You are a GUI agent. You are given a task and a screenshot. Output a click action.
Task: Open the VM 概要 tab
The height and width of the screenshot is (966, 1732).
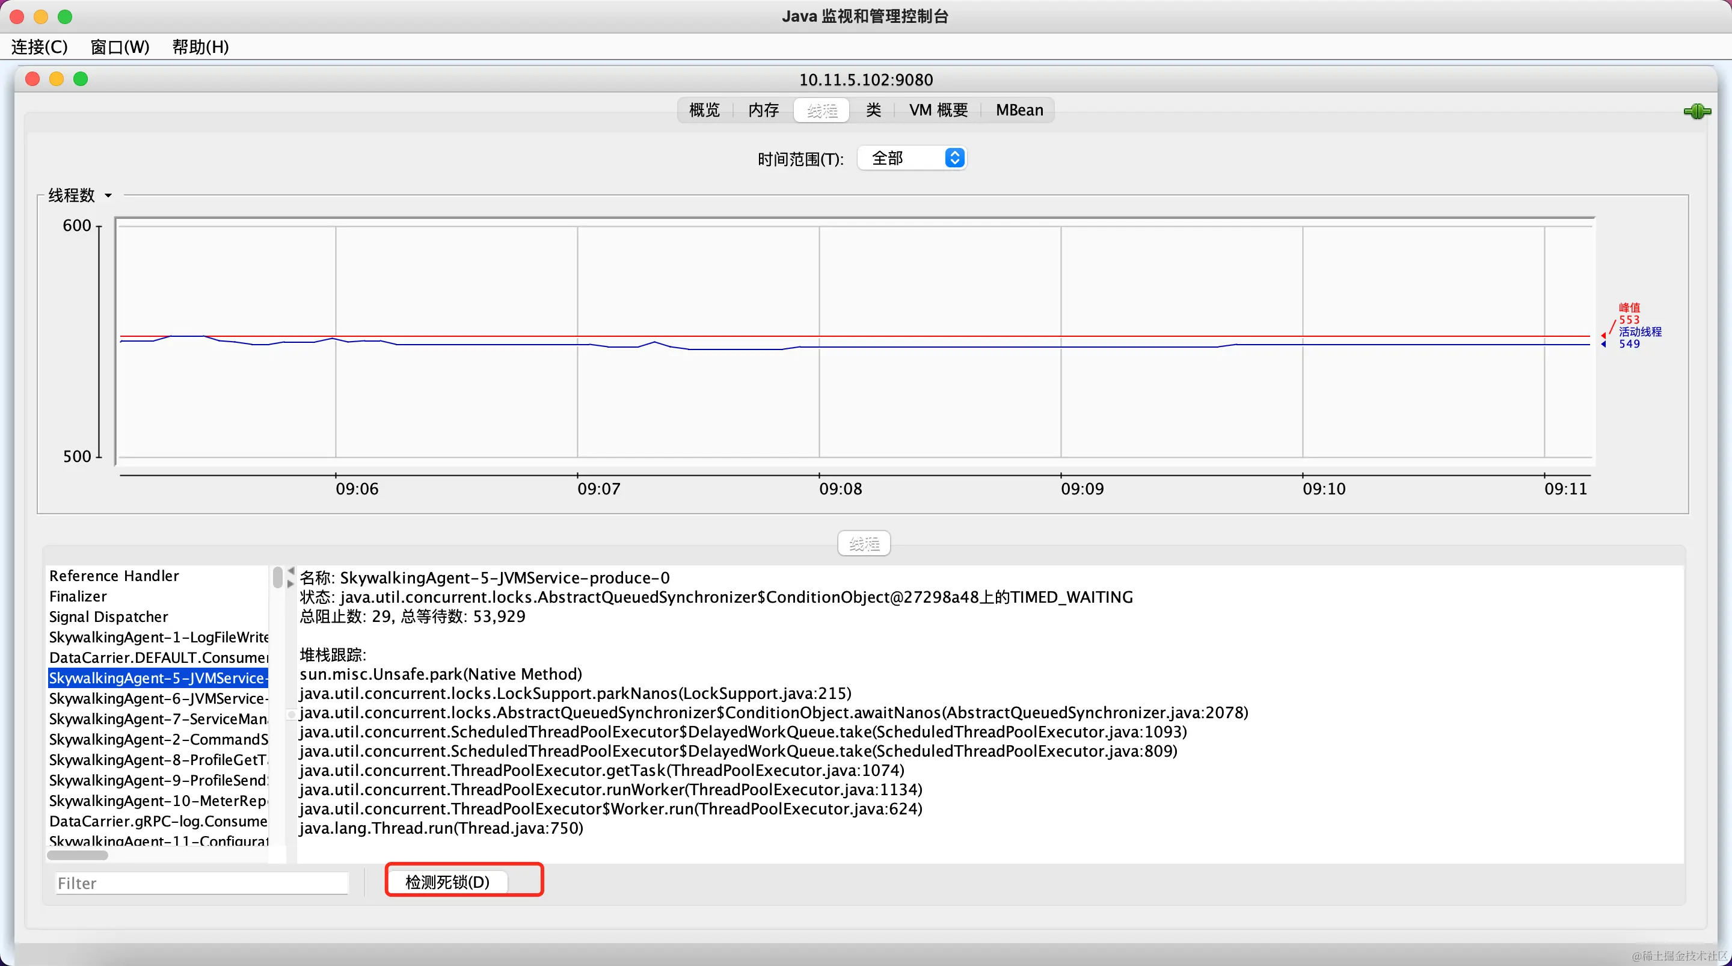click(938, 110)
